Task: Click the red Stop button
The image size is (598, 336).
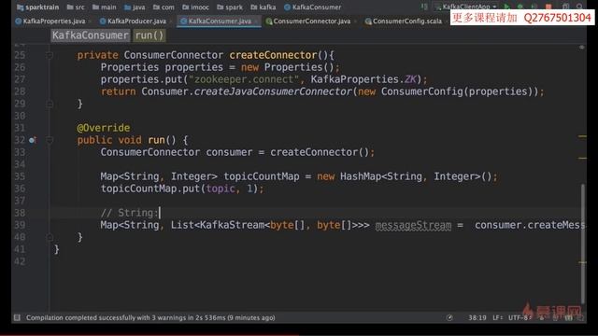Action: point(548,7)
